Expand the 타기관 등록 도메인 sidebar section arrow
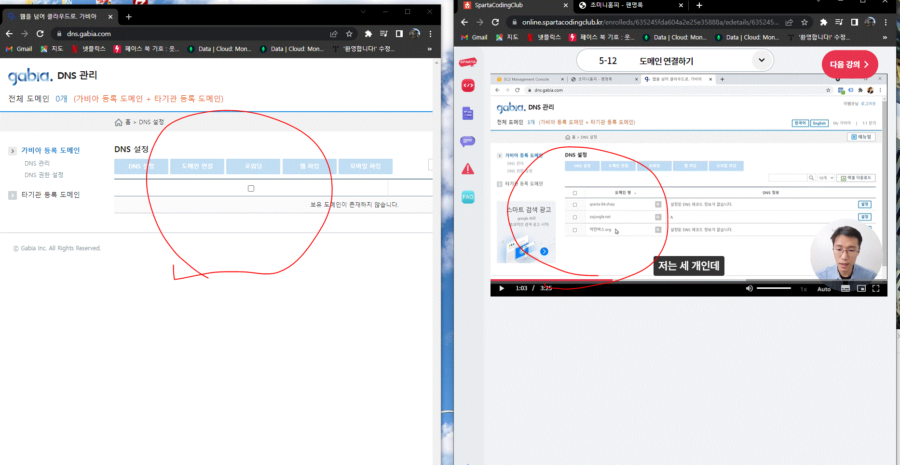Viewport: 900px width, 465px height. point(13,195)
